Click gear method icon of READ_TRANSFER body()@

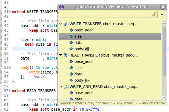tap(71, 80)
